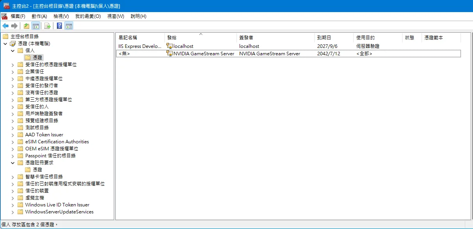Click the Export List toolbar icon
Viewport: 473px width, 229px height.
point(48,26)
